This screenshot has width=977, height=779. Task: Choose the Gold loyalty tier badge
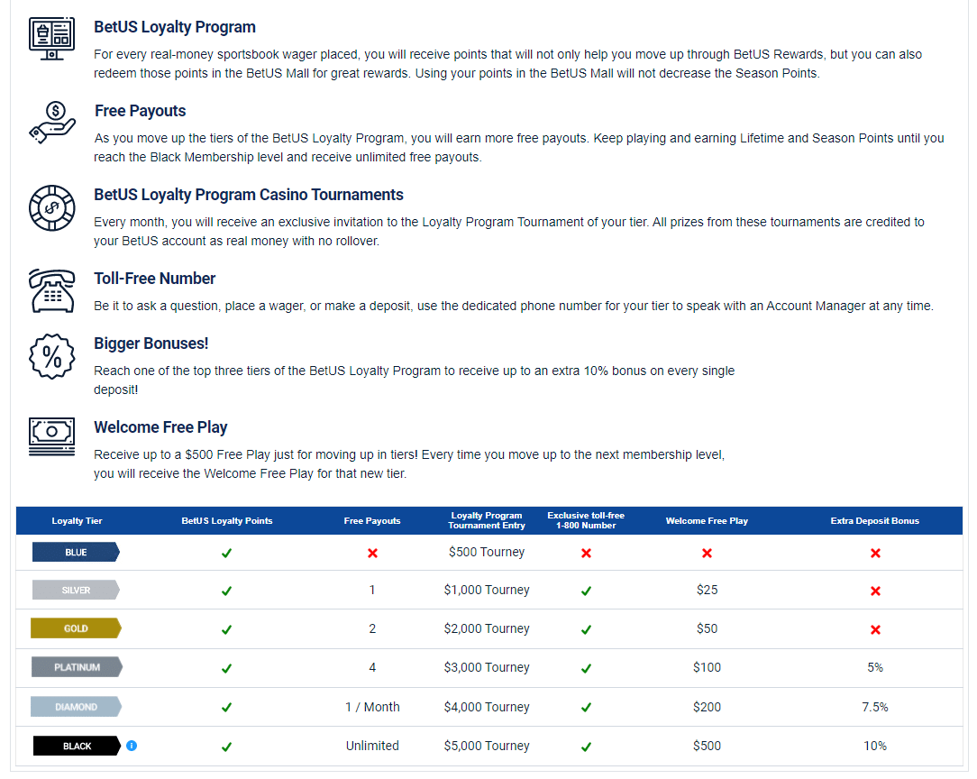pos(76,628)
